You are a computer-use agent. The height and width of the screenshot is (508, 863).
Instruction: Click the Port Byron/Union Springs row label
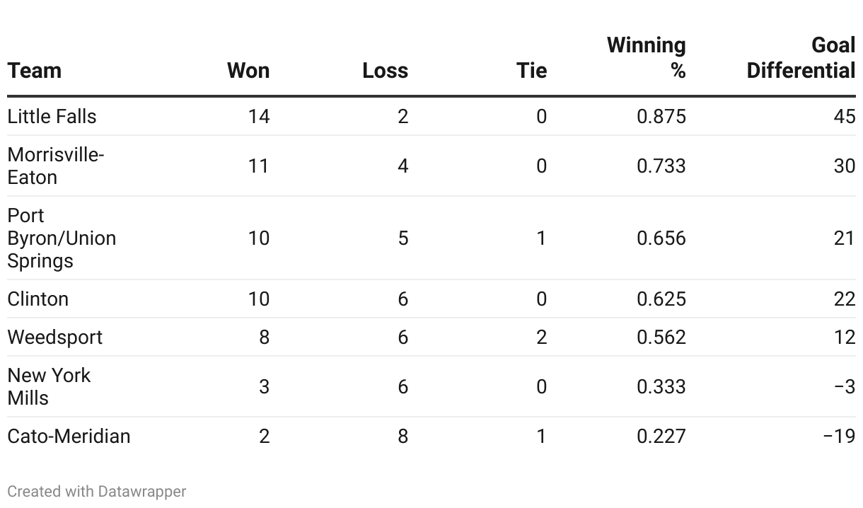[62, 238]
